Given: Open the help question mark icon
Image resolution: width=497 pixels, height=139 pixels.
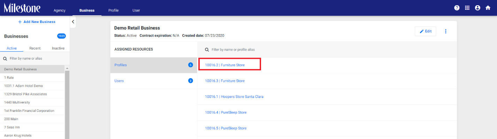Looking at the screenshot, I should coord(457,8).
